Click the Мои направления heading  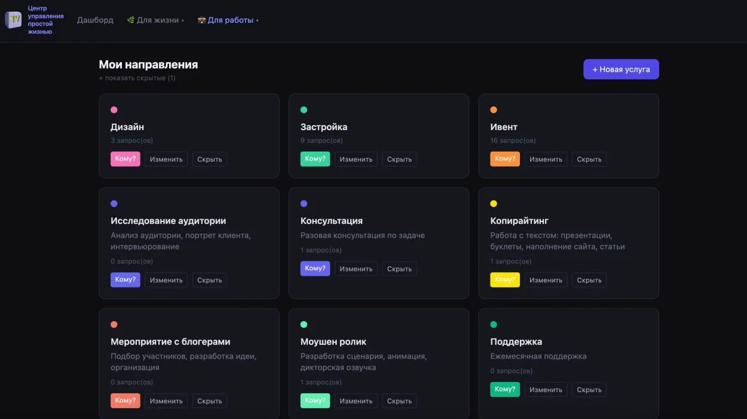pyautogui.click(x=148, y=64)
